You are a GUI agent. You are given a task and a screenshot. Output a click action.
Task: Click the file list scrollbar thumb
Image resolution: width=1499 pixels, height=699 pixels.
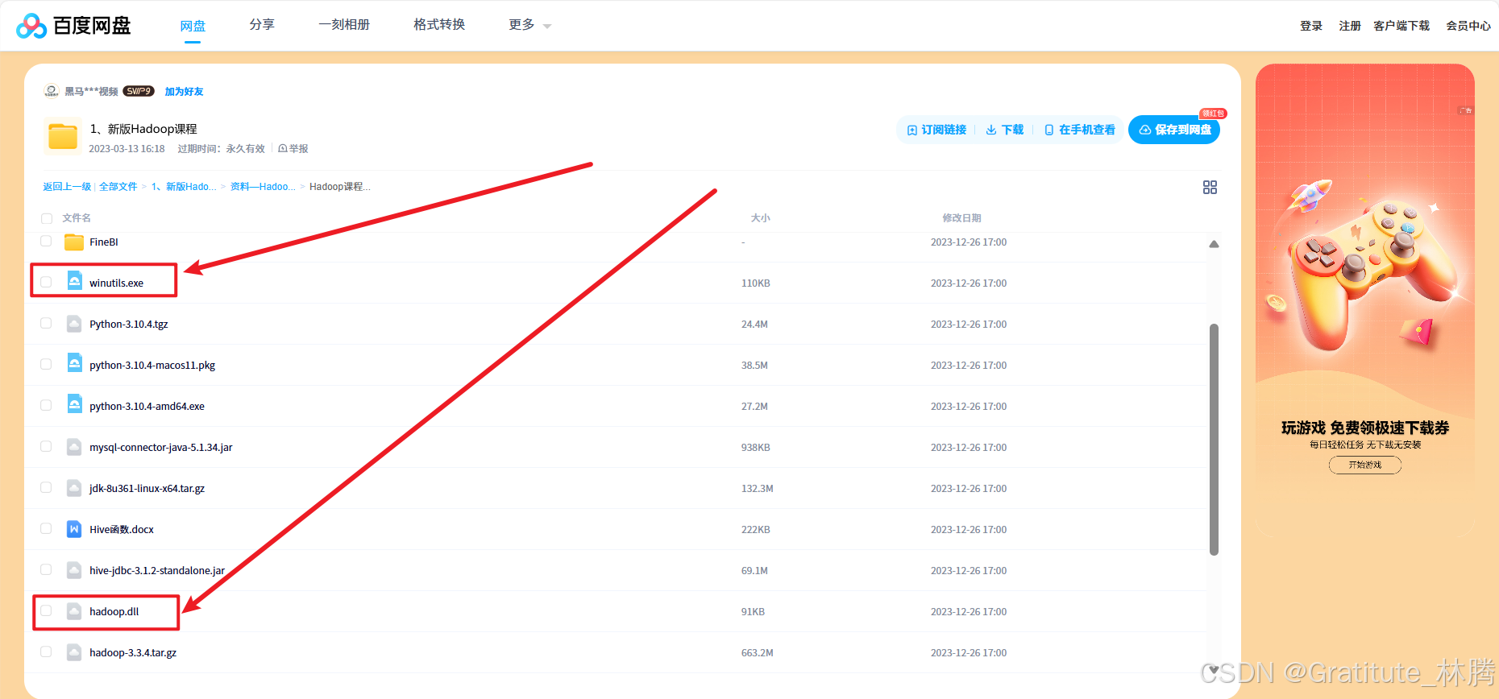pos(1214,440)
